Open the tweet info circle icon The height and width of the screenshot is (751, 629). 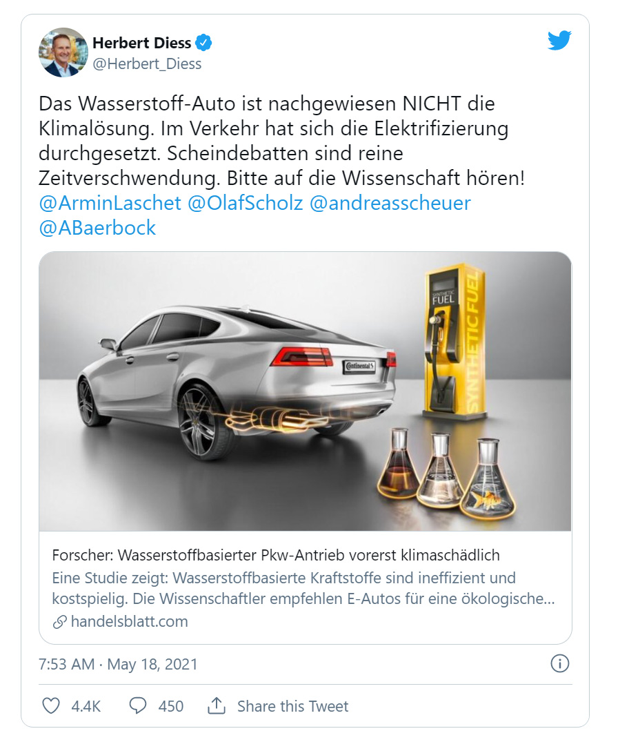coord(559,663)
